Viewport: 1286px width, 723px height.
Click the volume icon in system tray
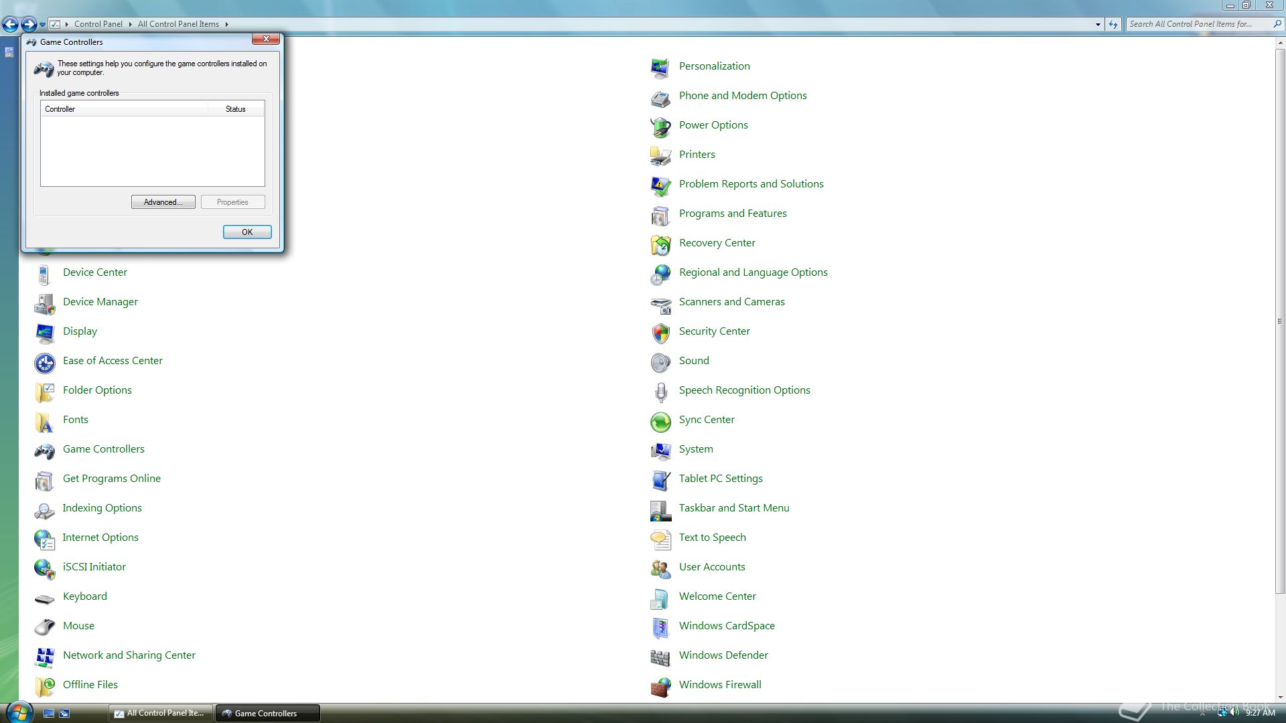click(x=1234, y=712)
